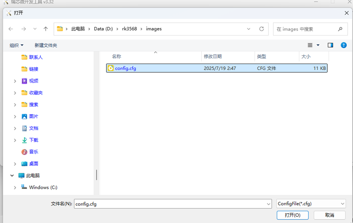Go up one folder level

[46, 29]
